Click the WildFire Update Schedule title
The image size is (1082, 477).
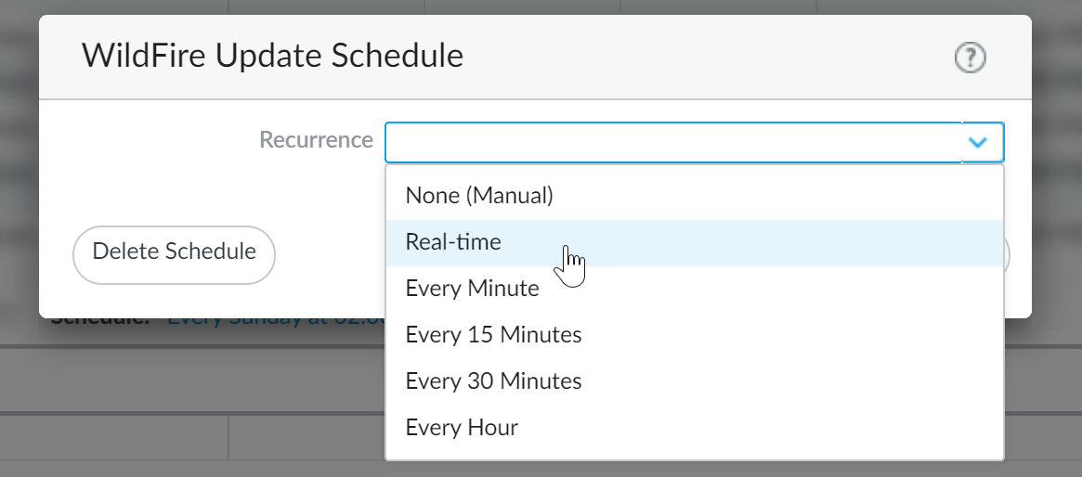click(272, 56)
